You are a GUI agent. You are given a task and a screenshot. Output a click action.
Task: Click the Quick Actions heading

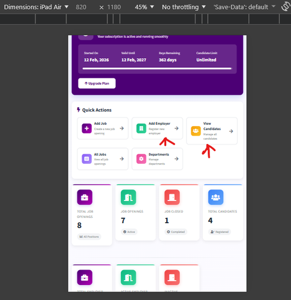97,110
